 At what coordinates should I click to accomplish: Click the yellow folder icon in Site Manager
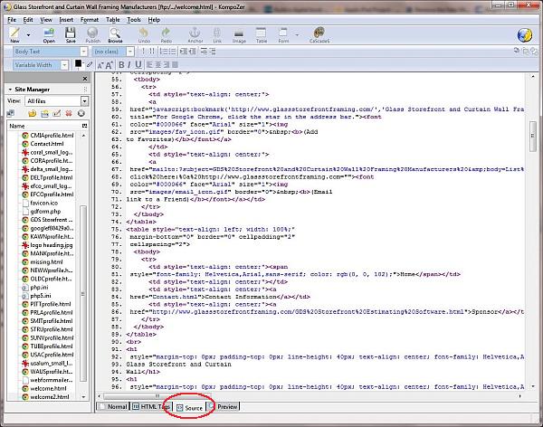(33, 113)
